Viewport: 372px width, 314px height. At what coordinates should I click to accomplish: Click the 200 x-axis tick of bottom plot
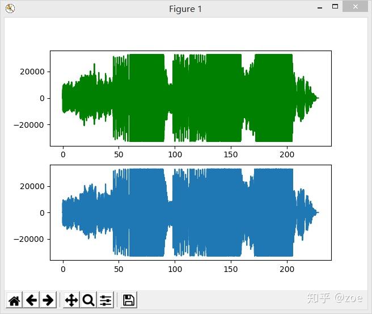[287, 269]
